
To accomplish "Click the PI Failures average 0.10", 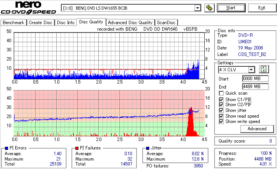I will (128, 154).
